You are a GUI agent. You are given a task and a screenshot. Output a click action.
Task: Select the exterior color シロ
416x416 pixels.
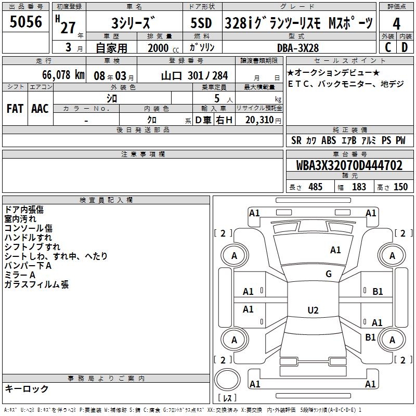coord(112,99)
